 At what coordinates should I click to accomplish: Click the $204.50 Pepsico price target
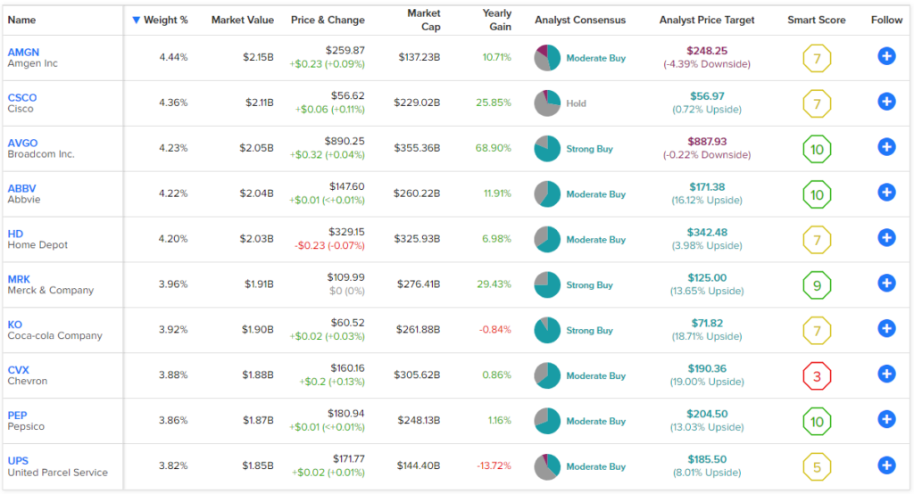[707, 414]
